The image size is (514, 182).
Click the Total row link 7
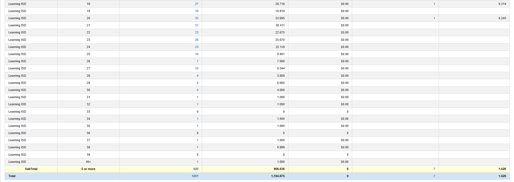(434, 176)
